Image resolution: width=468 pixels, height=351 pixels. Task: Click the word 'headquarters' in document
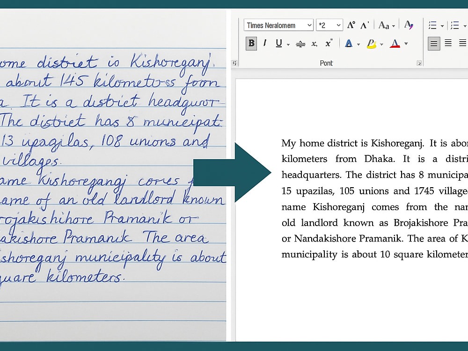pyautogui.click(x=311, y=175)
